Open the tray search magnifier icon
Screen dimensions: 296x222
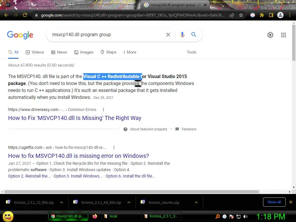pyautogui.click(x=218, y=217)
